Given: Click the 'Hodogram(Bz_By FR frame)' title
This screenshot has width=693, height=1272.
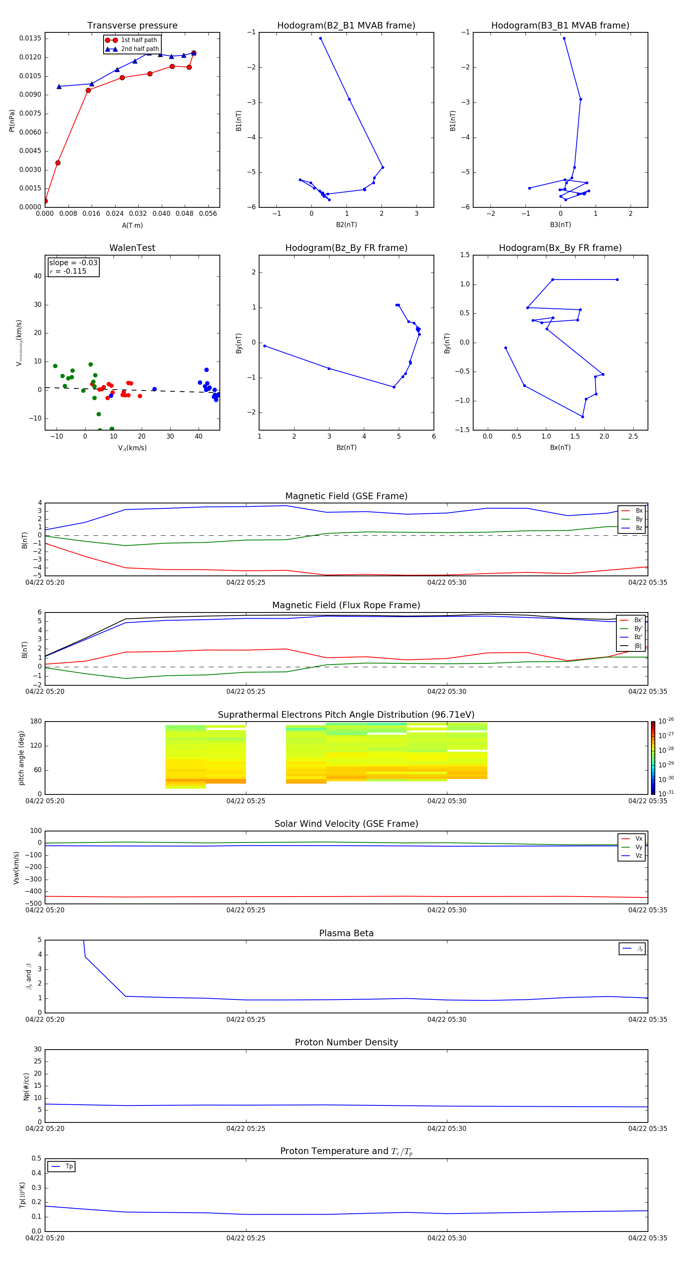Looking at the screenshot, I should point(346,248).
